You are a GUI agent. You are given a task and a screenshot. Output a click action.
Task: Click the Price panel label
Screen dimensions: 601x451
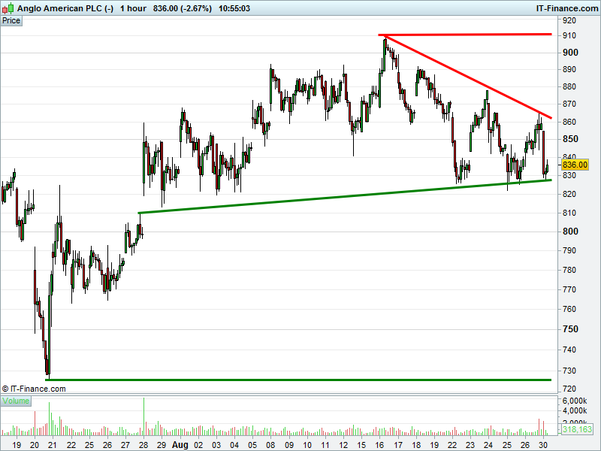coord(11,21)
